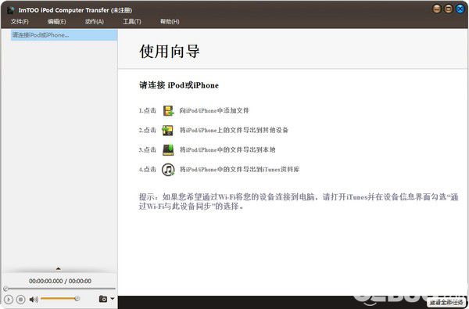Click the button at bottom right corner
Screen dimensions: 469x309
446,303
